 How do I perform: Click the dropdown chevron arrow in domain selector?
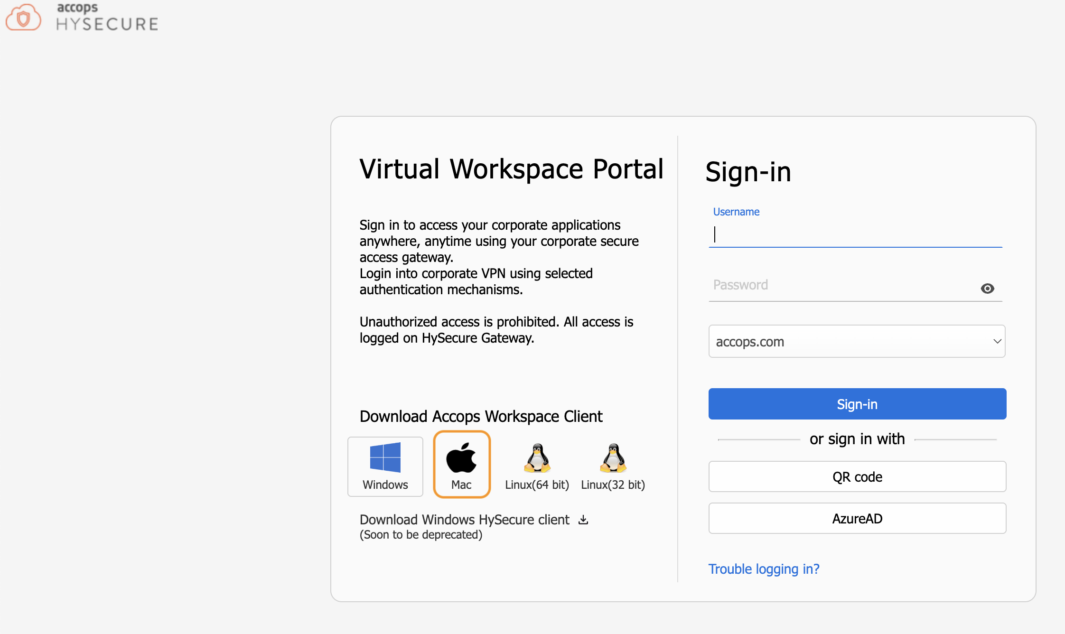coord(997,341)
